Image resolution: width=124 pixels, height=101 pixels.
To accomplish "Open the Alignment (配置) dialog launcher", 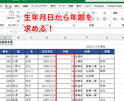I will (110, 25).
